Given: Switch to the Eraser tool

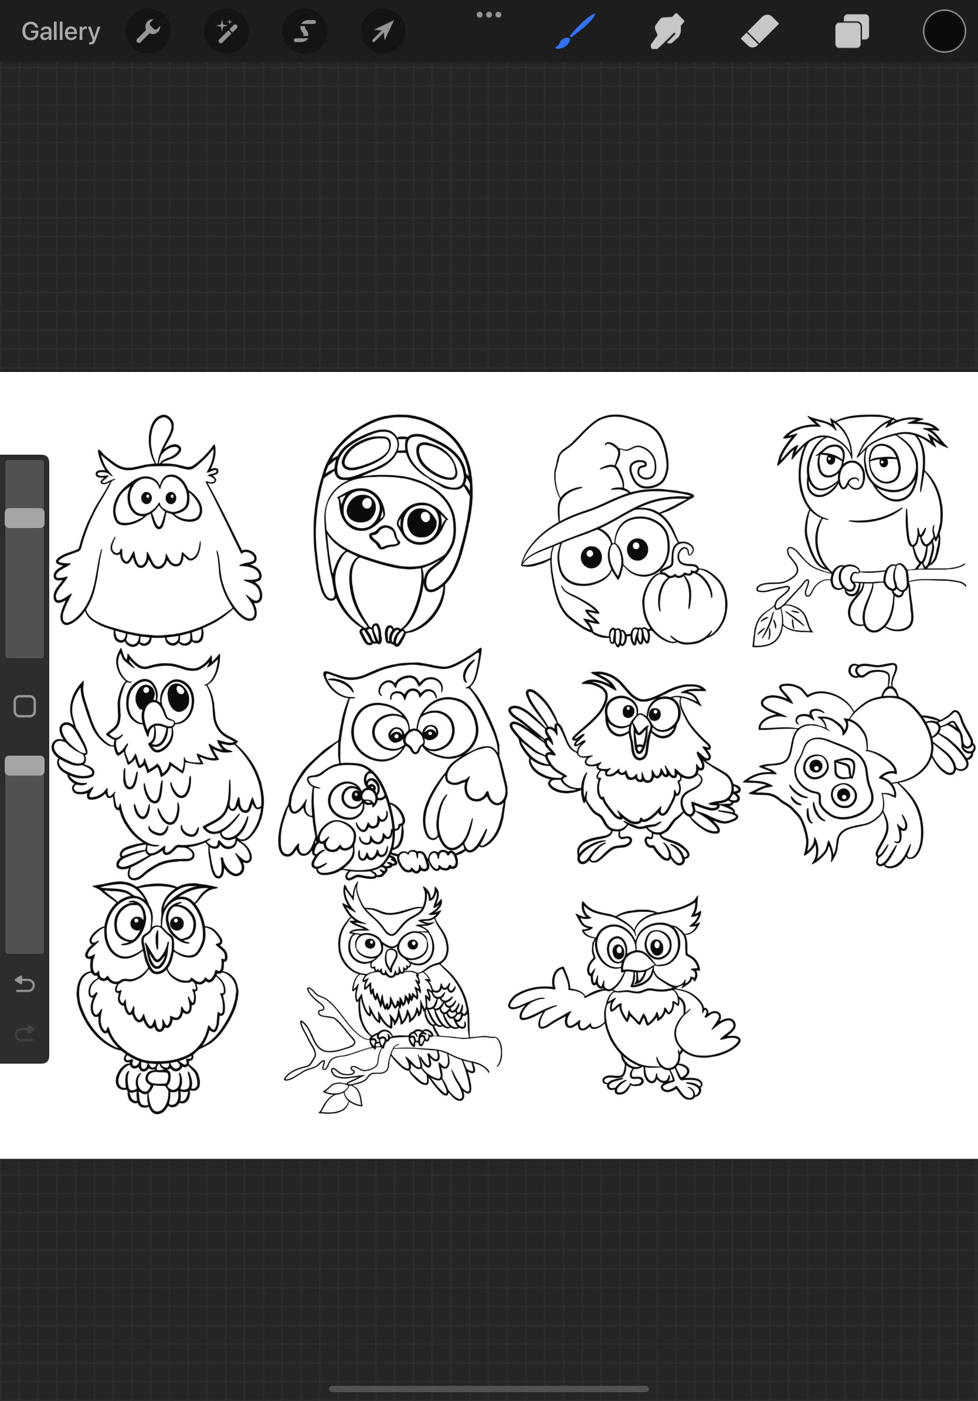Looking at the screenshot, I should (x=759, y=31).
